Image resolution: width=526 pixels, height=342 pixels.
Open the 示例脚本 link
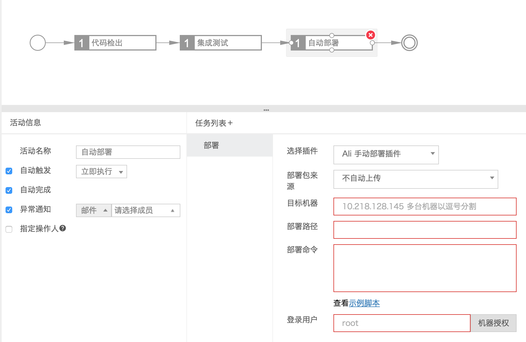pos(364,303)
